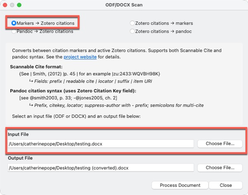Click the Scannable Cite format heading
248x195 pixels.
click(x=36, y=67)
